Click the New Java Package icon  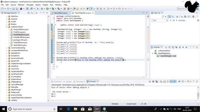(65, 9)
